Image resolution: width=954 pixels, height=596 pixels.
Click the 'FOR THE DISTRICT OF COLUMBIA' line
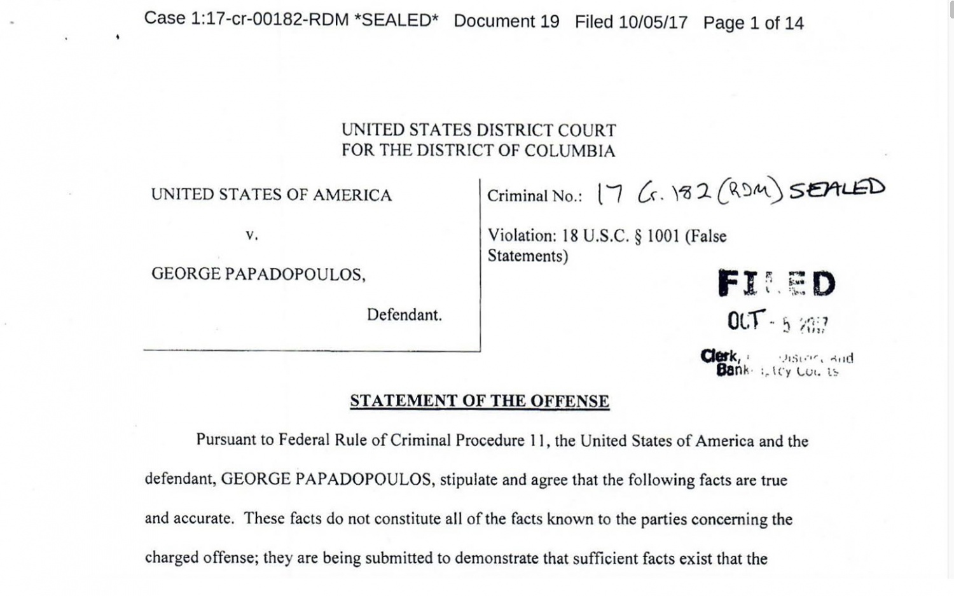point(478,151)
